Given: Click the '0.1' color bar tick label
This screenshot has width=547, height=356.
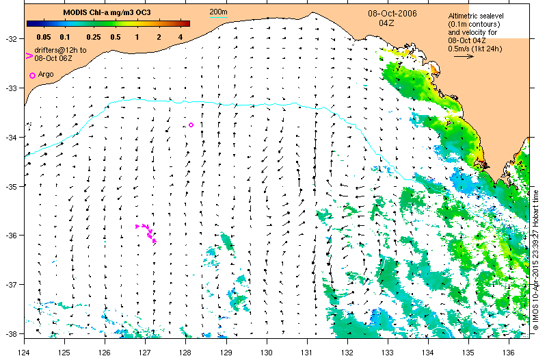Looking at the screenshot, I should pyautogui.click(x=64, y=37).
